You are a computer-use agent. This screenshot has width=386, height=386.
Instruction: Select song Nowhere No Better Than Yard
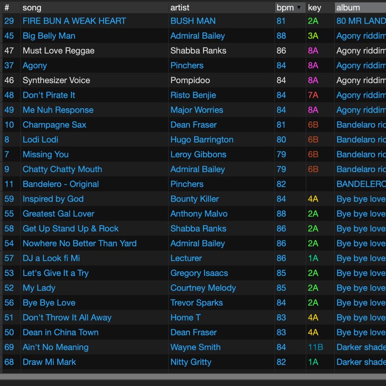coord(80,244)
